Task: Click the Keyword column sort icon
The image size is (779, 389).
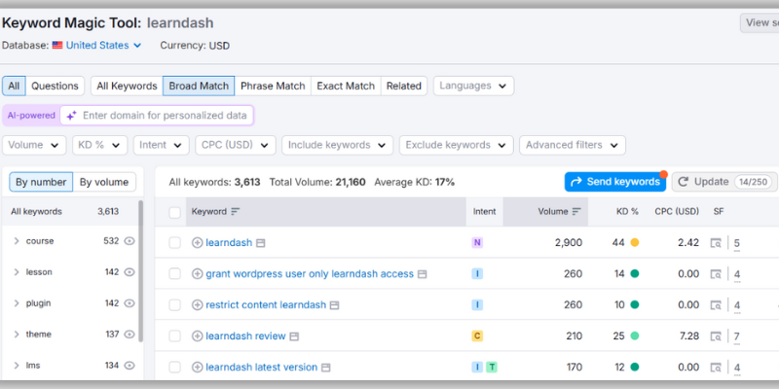Action: pyautogui.click(x=236, y=211)
